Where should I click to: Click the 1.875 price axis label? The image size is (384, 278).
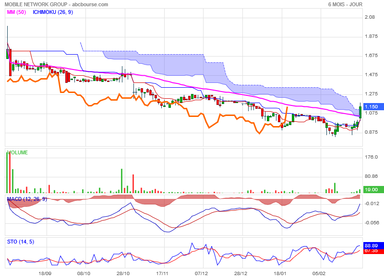pos(371,36)
